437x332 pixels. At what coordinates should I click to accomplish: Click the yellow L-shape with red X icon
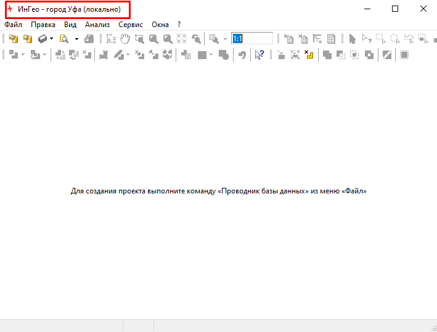pyautogui.click(x=309, y=55)
